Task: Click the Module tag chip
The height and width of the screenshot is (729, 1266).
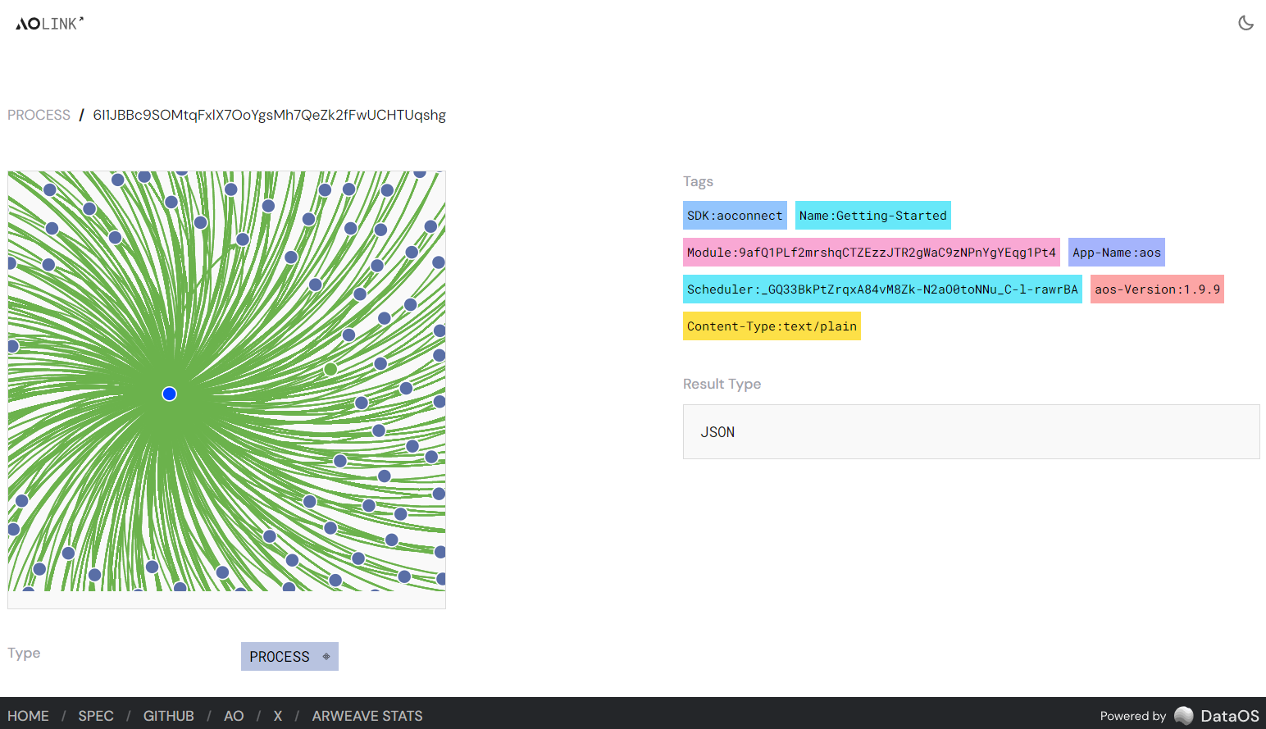Action: (x=871, y=253)
